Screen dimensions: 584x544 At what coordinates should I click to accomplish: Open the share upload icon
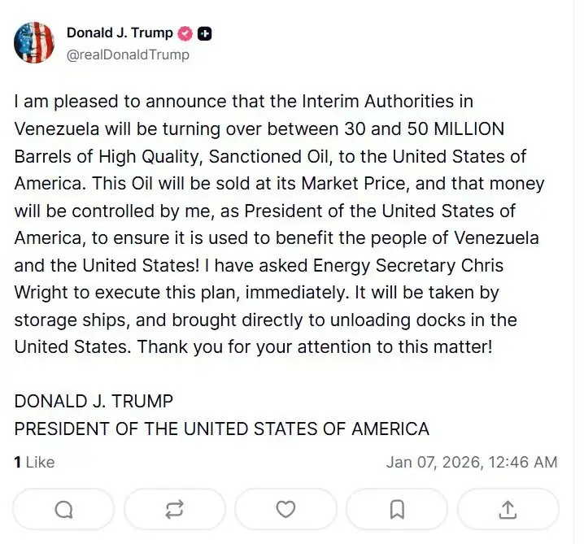508,509
